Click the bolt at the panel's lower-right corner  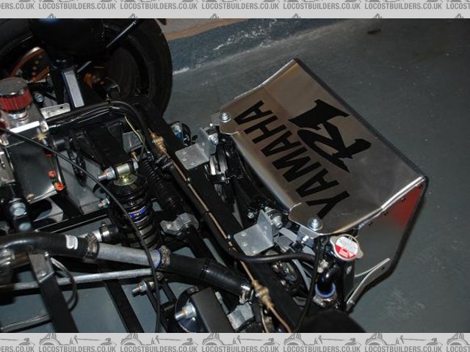315,224
